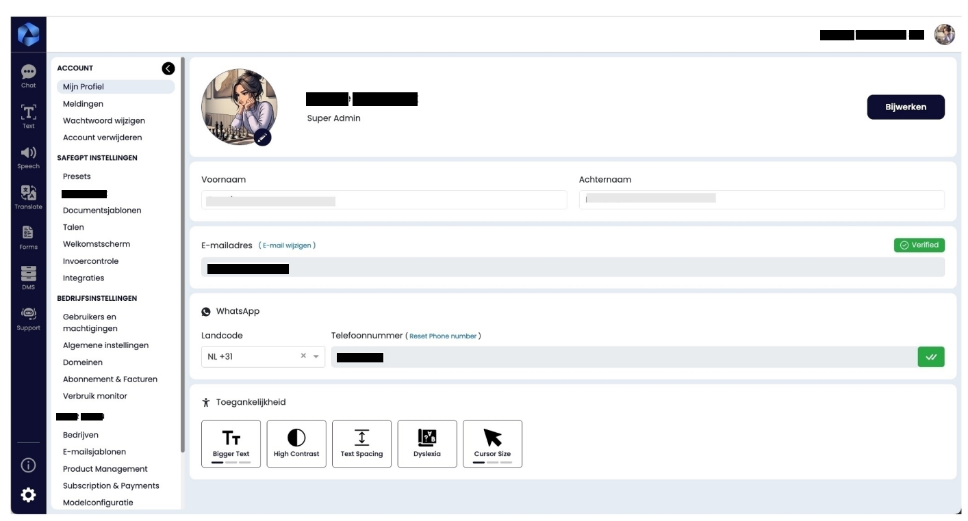This screenshot has width=968, height=521.
Task: Adjust the Bigger Text size level
Action: tap(231, 443)
